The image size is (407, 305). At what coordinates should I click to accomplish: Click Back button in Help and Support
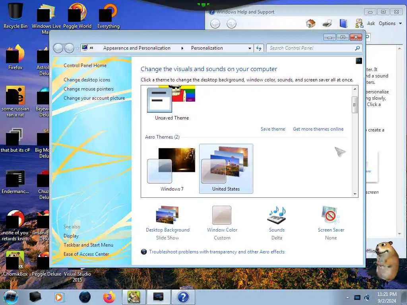(x=215, y=24)
